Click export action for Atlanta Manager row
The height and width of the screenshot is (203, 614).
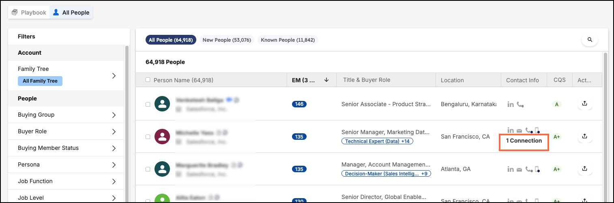point(585,169)
